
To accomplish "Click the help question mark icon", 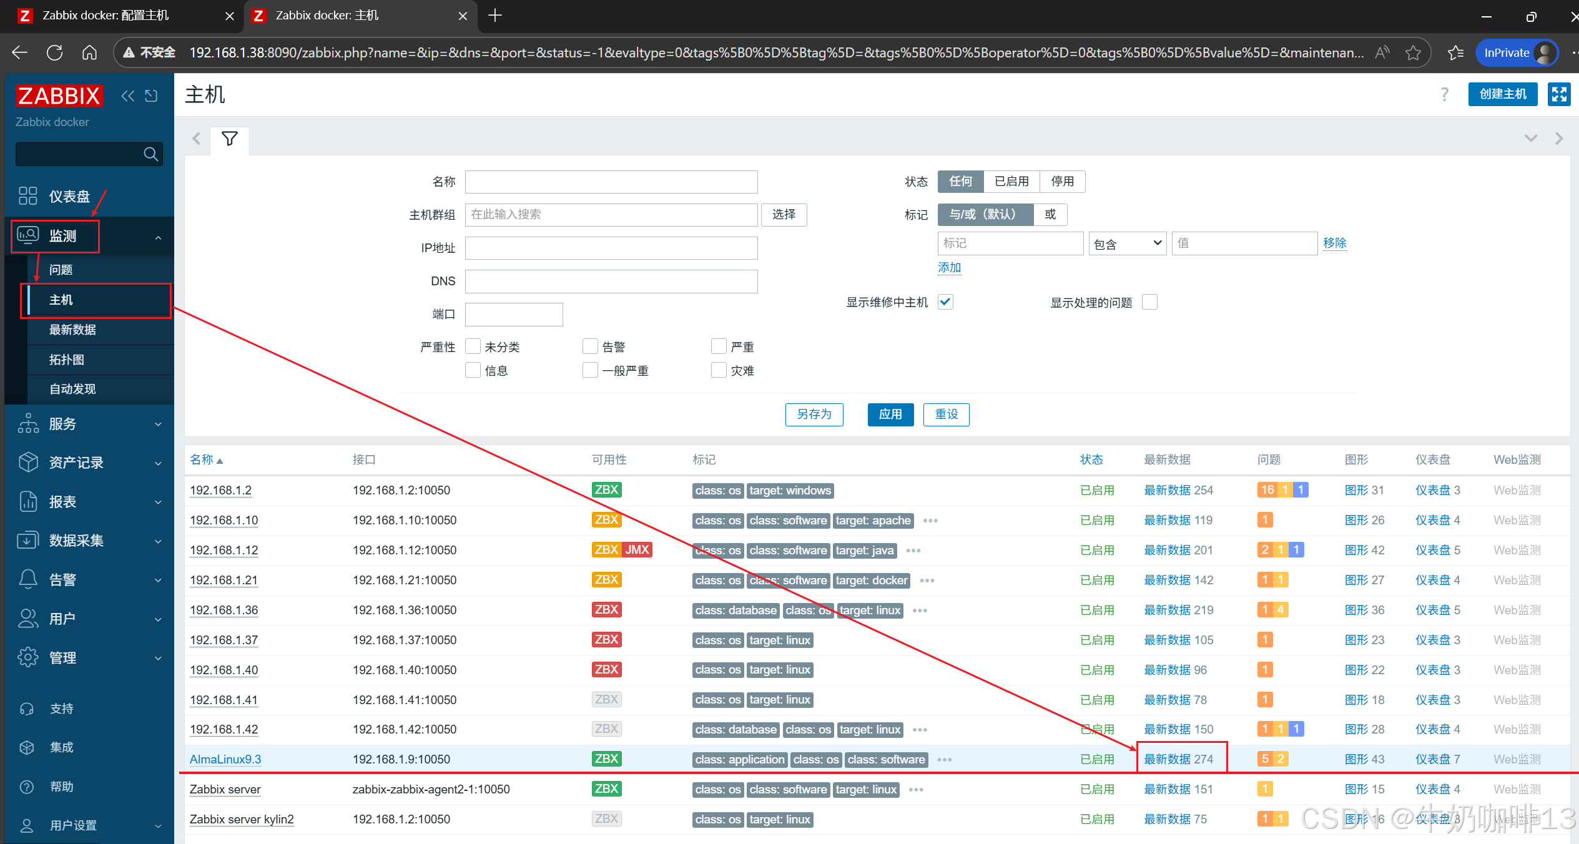I will (x=1444, y=94).
